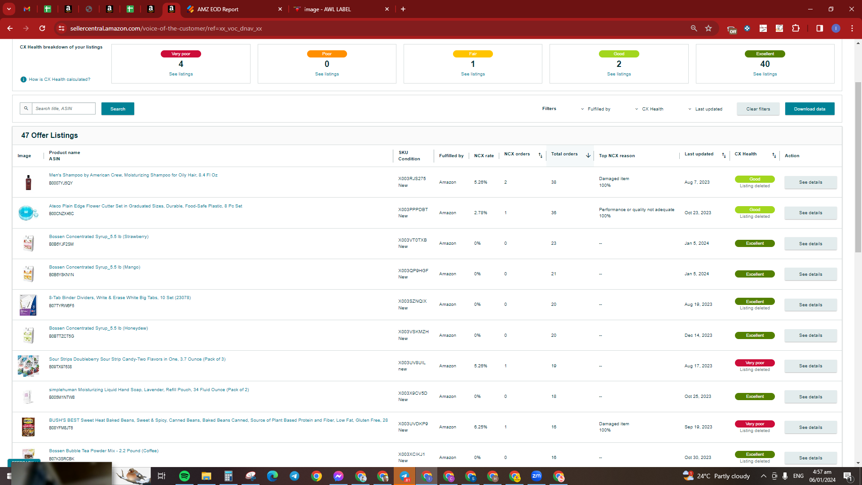Screen dimensions: 862x485
Task: Switch to the image - AWL LABEL tab
Action: pyautogui.click(x=341, y=9)
